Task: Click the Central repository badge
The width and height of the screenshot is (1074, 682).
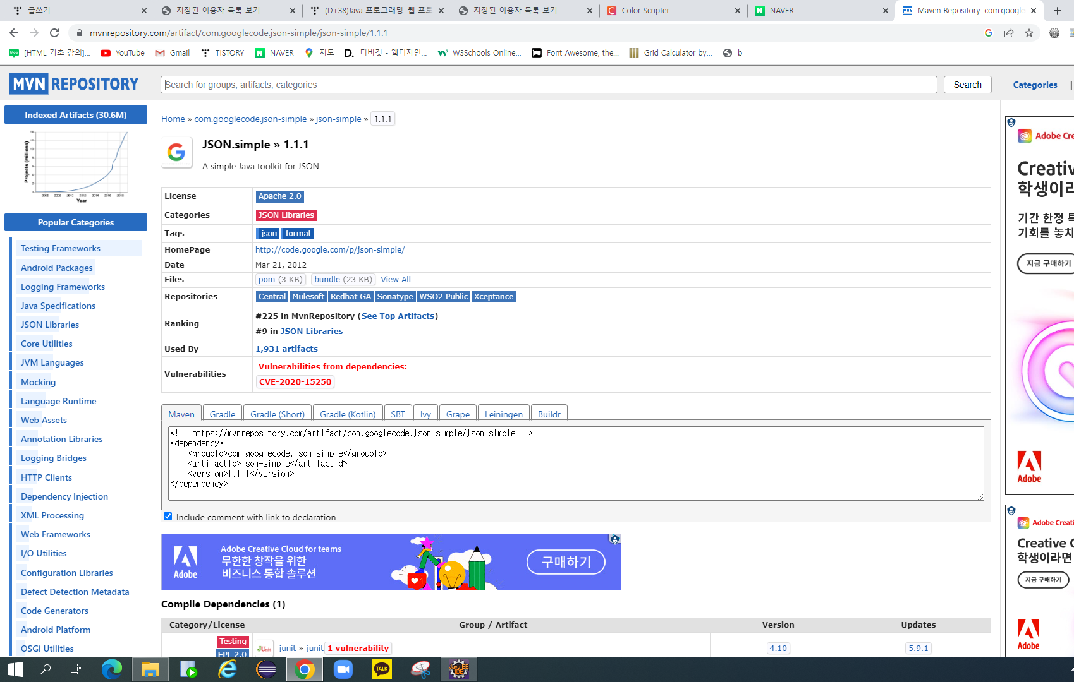Action: [x=272, y=297]
